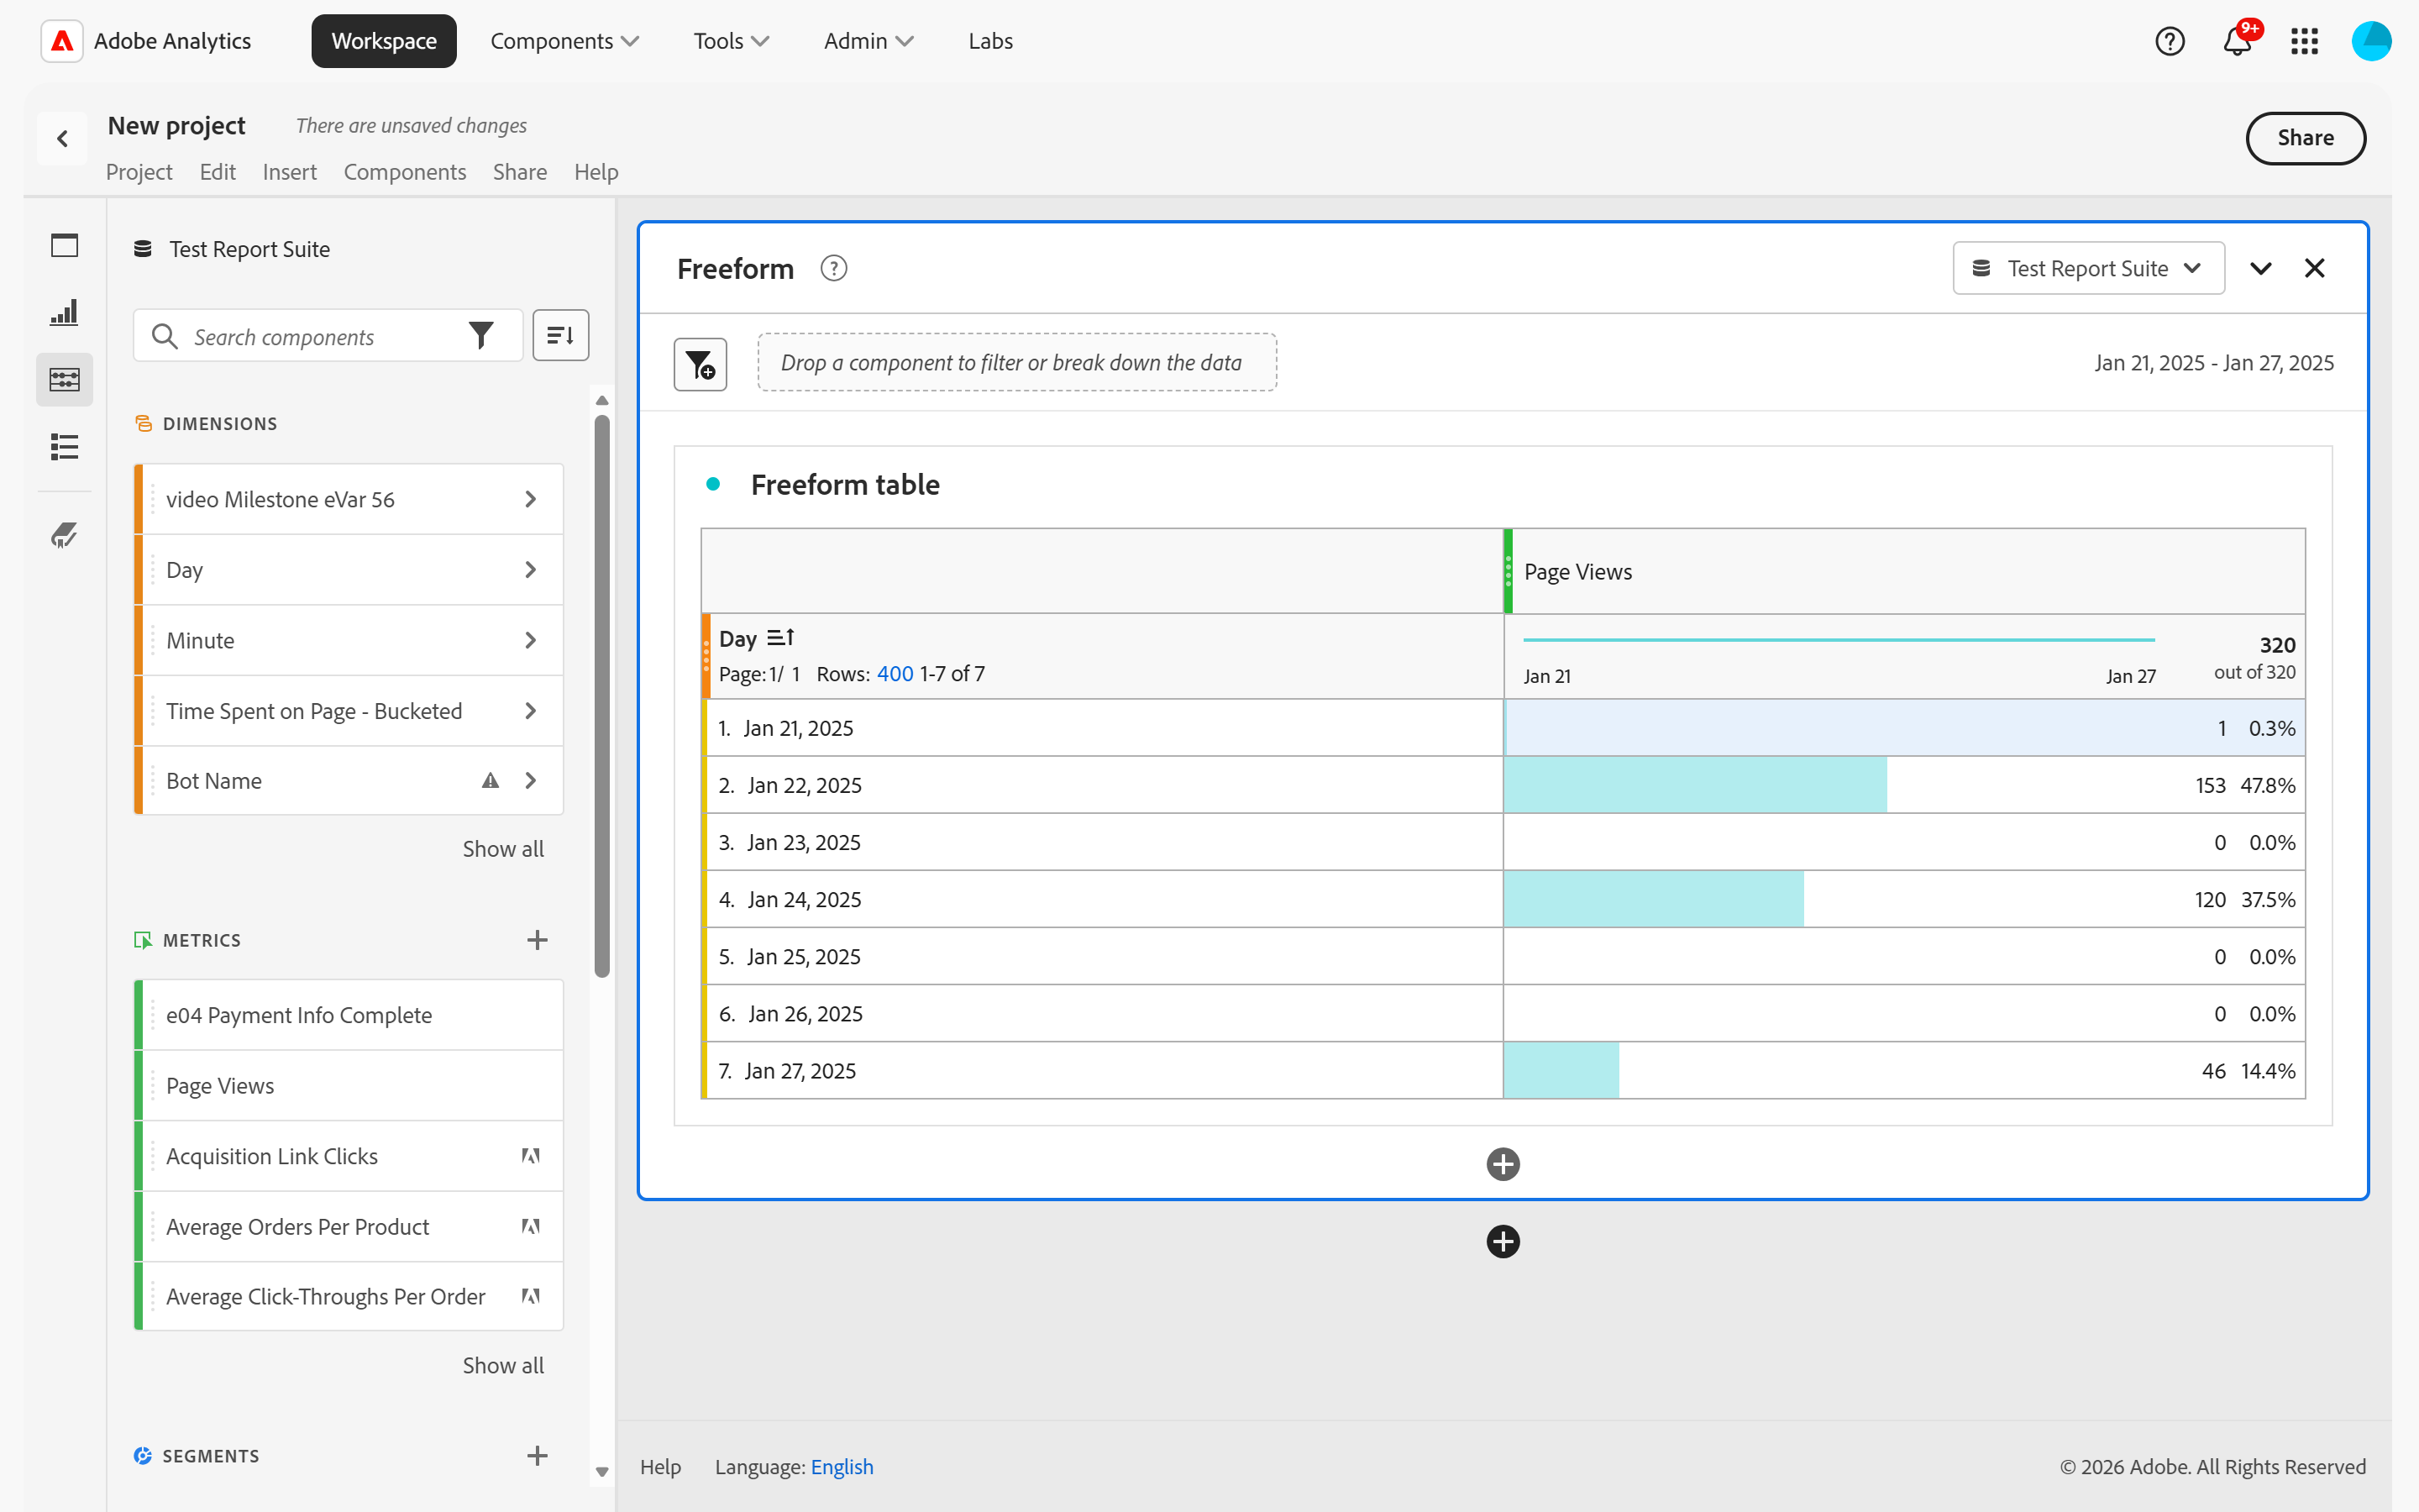Expand the Bot Name dimension chevron
This screenshot has height=1512, width=2419.
531,781
